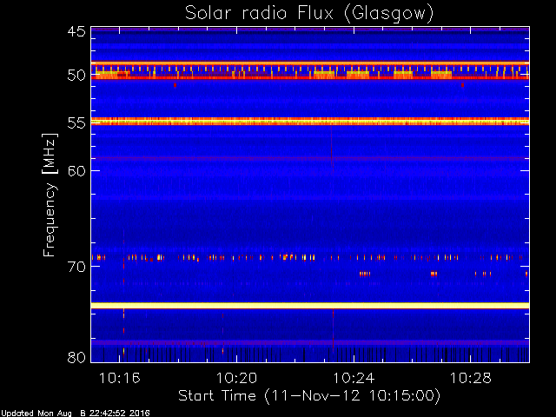Image resolution: width=556 pixels, height=417 pixels.
Task: Click the bright orange-yellow band at 55 MHz
Action: point(310,122)
